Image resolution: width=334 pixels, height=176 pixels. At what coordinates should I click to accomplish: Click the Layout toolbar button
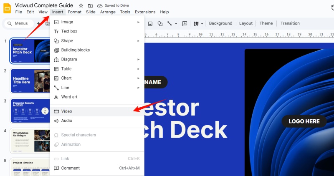coord(246,23)
